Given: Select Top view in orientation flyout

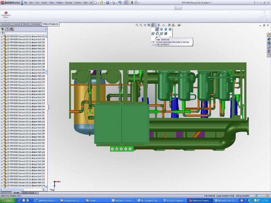Looking at the screenshot, I should tap(157, 29).
